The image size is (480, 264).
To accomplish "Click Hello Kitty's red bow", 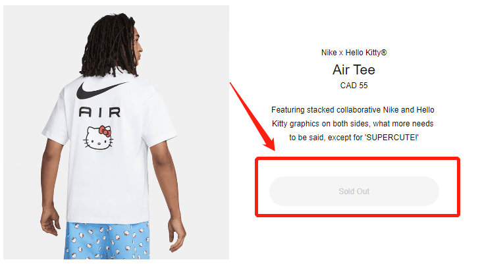I will (x=105, y=132).
